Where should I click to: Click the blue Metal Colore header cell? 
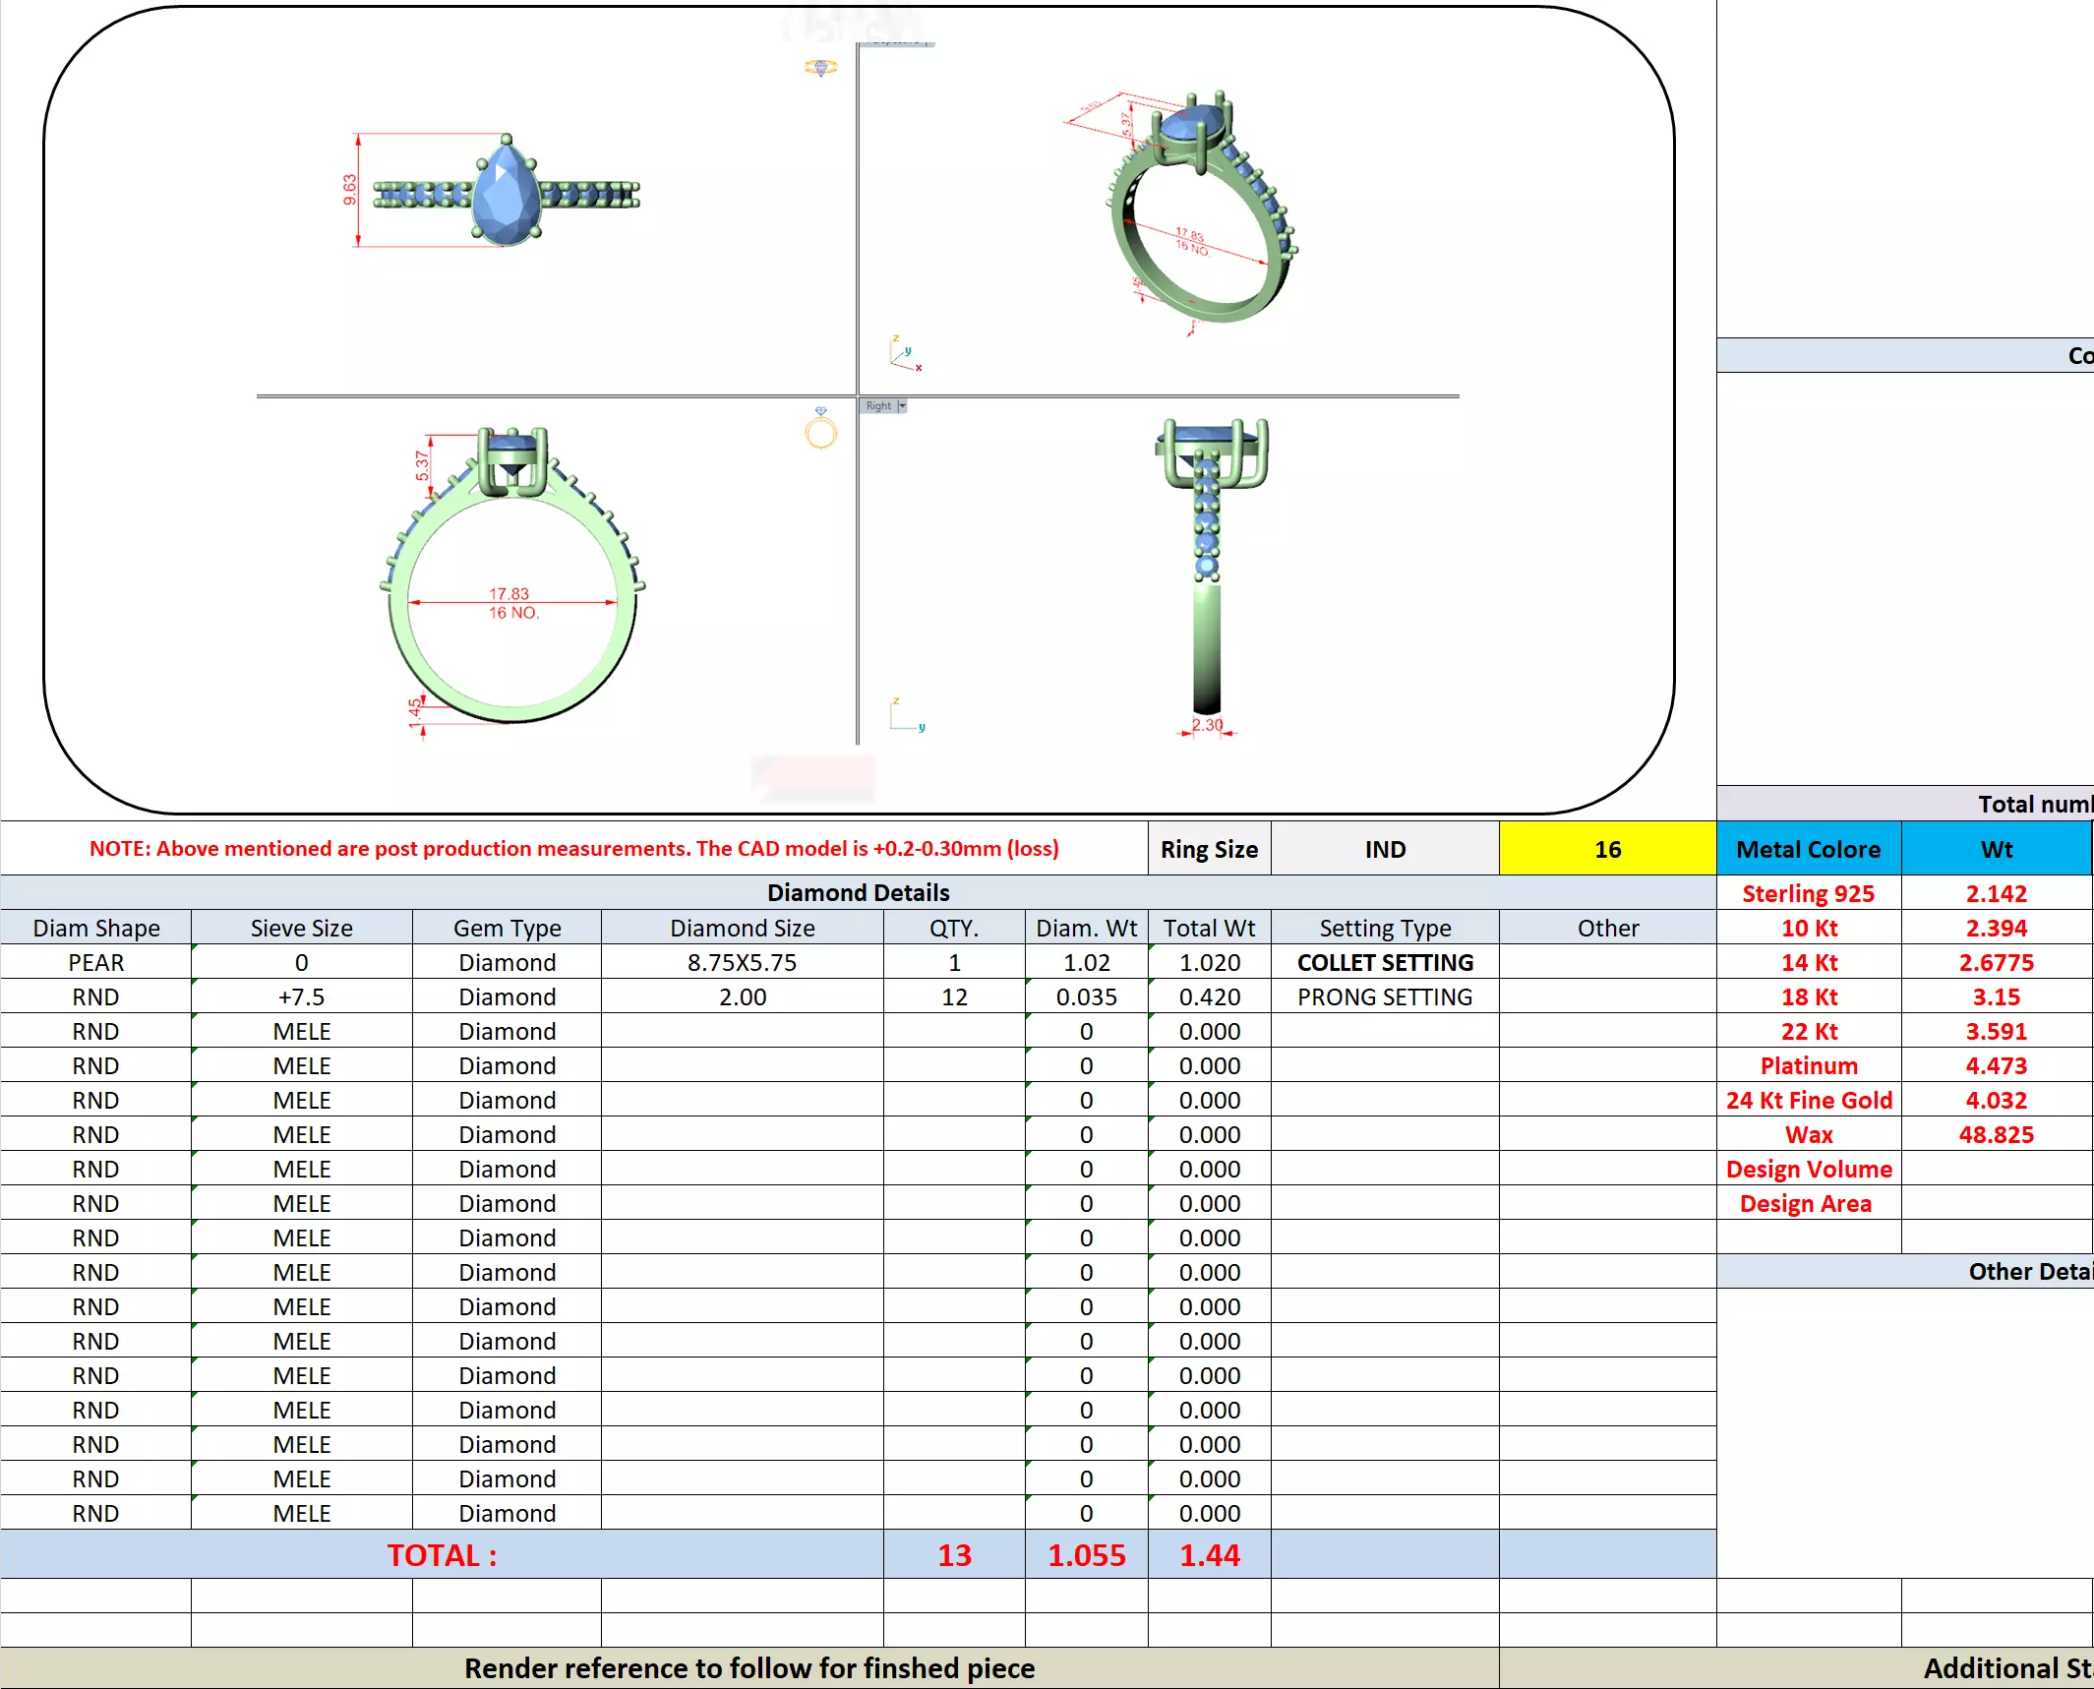1808,849
